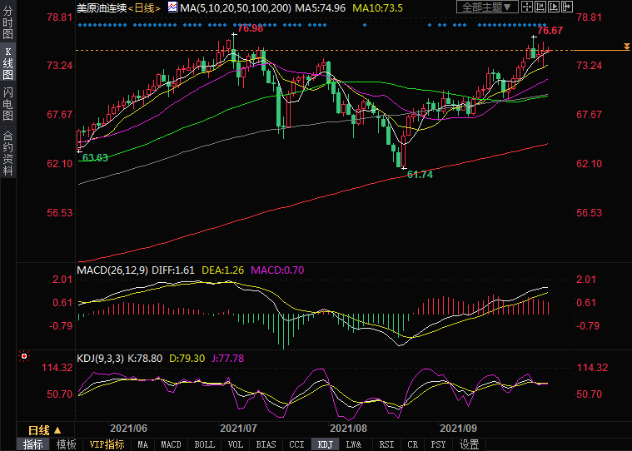Click the VIP指标 button
The width and height of the screenshot is (632, 451).
click(x=107, y=444)
